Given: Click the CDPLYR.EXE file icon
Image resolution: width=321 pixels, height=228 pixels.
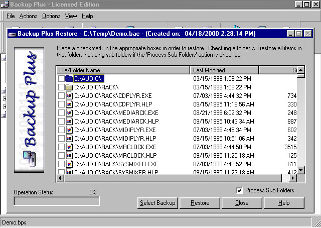Looking at the screenshot, I should [x=69, y=96].
